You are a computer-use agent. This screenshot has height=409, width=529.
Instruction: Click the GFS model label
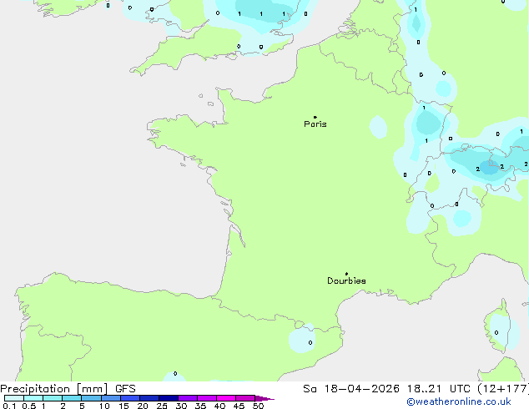coord(125,389)
